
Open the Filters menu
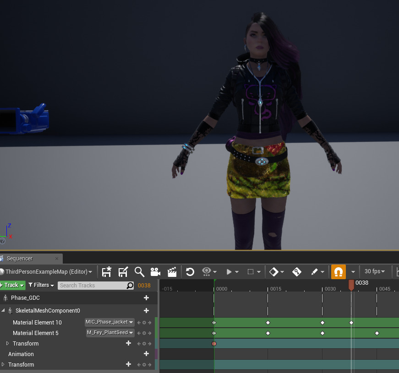click(x=41, y=285)
